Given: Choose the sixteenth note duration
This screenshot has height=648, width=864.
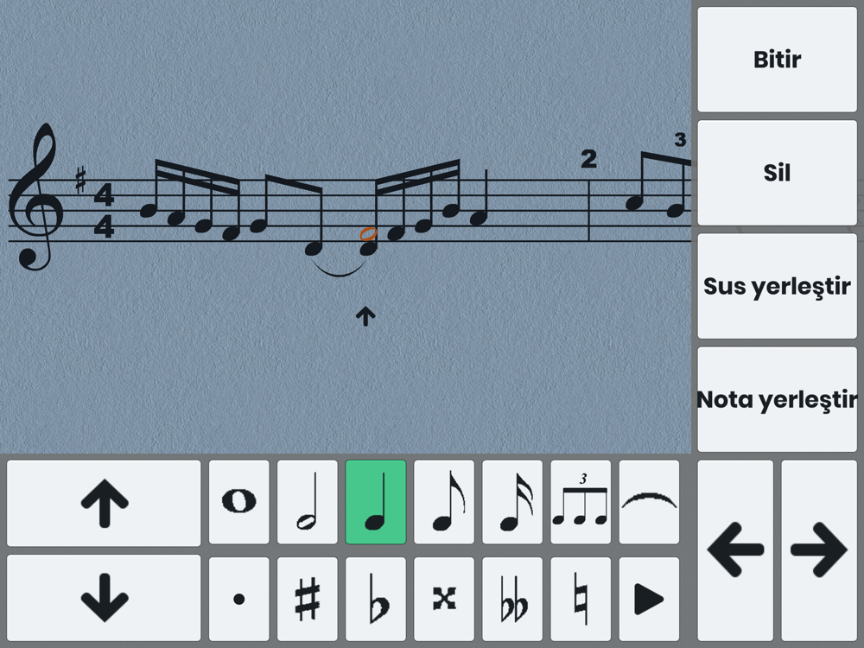Looking at the screenshot, I should coord(512,502).
